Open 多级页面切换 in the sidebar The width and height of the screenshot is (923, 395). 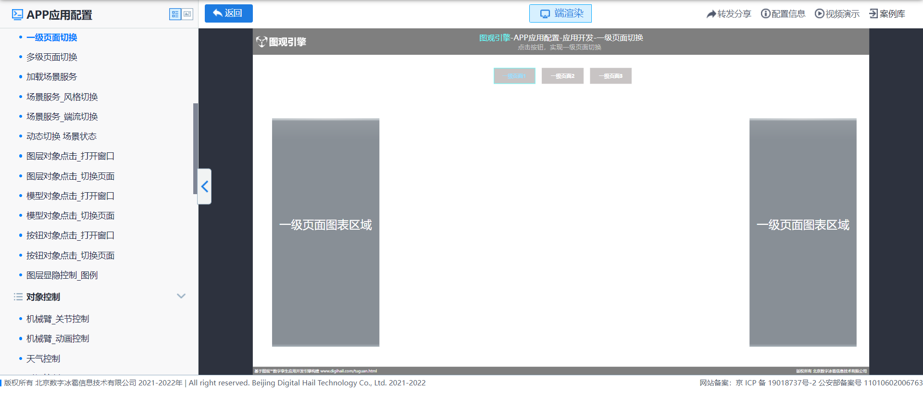point(52,57)
